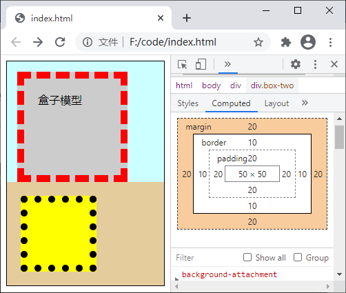This screenshot has height=293, width=346.
Task: Click the scrollbar down arrow
Action: pyautogui.click(x=339, y=274)
